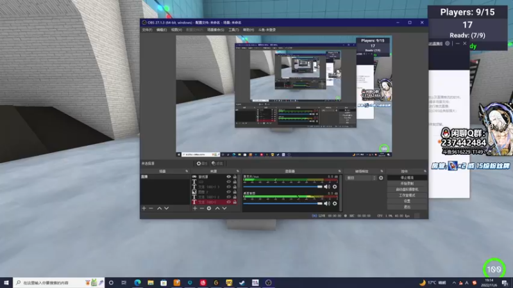The image size is (513, 288).
Task: Pop out the Audio Mixer dock
Action: (x=339, y=171)
